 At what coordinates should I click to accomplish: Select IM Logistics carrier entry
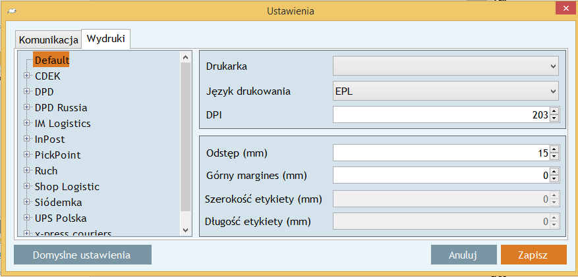pyautogui.click(x=63, y=124)
